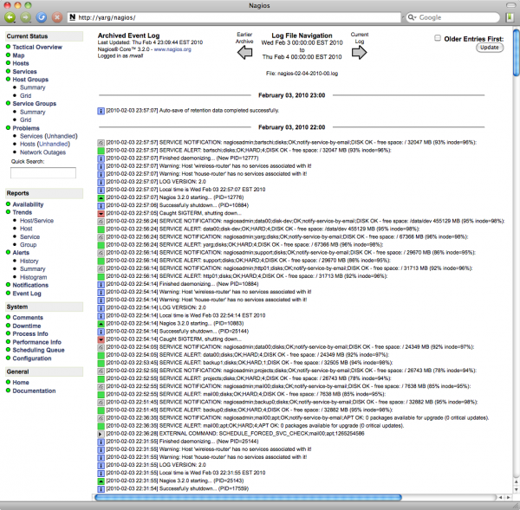Click the green download icon in toolbar
Image resolution: width=520 pixels, height=510 pixels.
point(510,16)
